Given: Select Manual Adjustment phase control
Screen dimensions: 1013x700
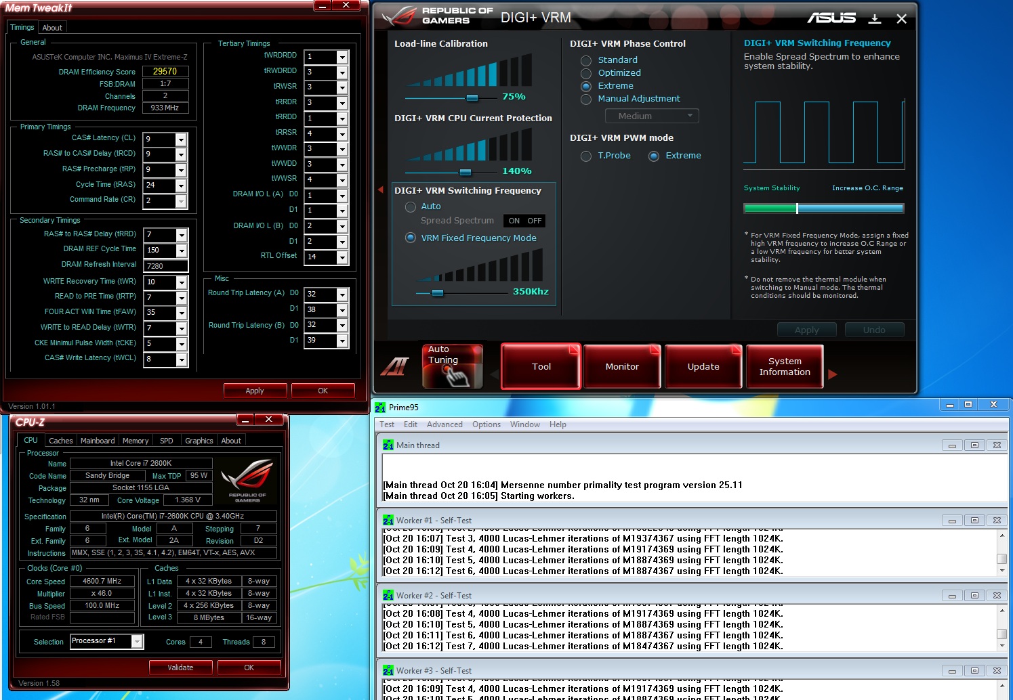Looking at the screenshot, I should (586, 99).
